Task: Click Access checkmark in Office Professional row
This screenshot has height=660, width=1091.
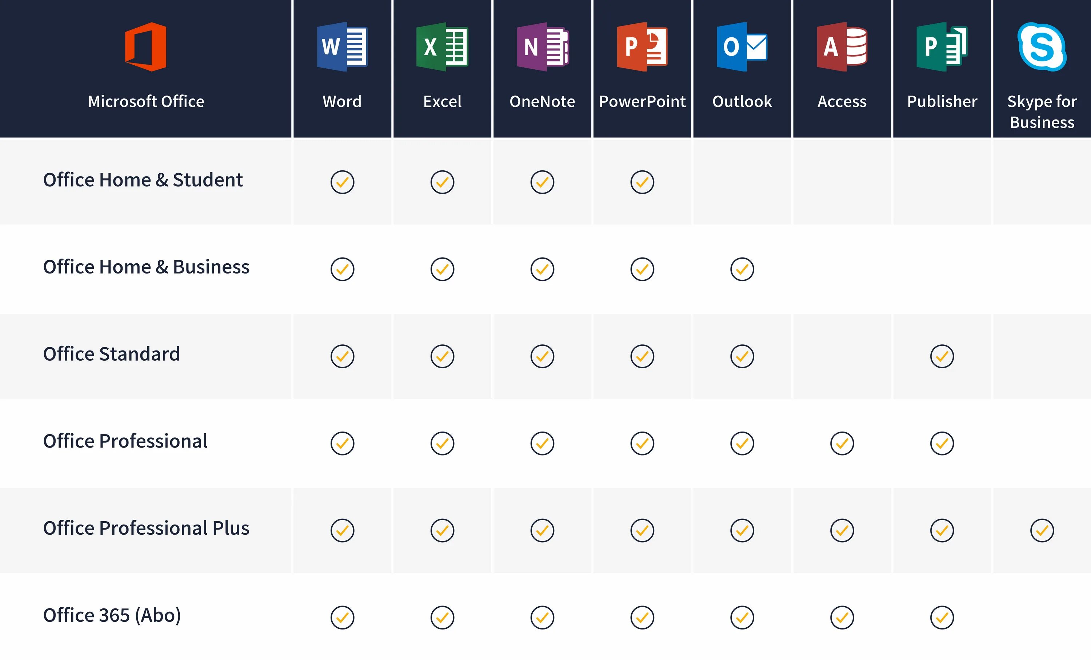Action: (842, 443)
